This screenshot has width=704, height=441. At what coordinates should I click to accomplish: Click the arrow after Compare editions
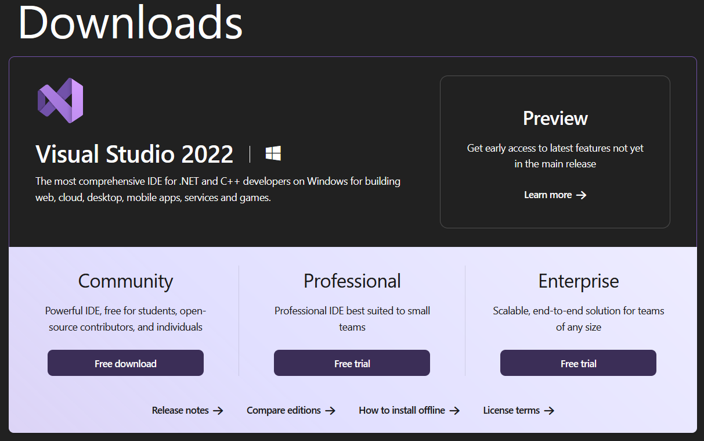pos(330,411)
